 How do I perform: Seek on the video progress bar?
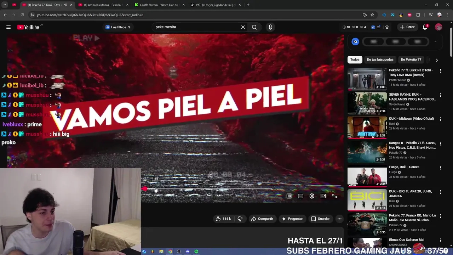(242, 189)
